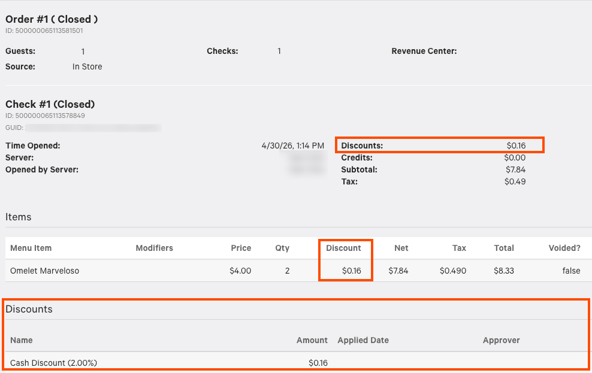Screen dimensions: 592x373
Task: Click the Discounts section heading
Action: coord(29,310)
